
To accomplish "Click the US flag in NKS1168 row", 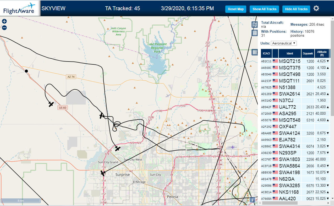I will coord(275,192).
